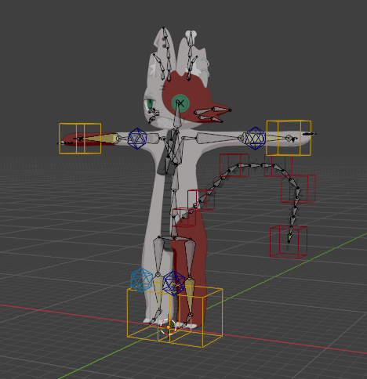Select the yellow hand IK box on gray arm
Viewport: 367px width, 379px height.
(289, 138)
